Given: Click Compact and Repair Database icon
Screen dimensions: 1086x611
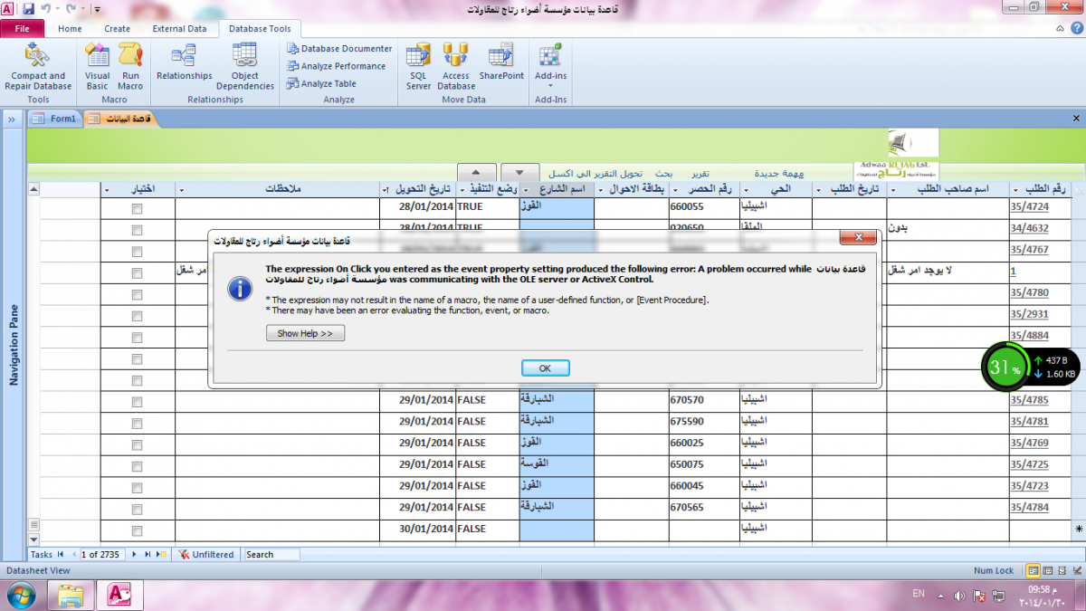Looking at the screenshot, I should [x=37, y=54].
